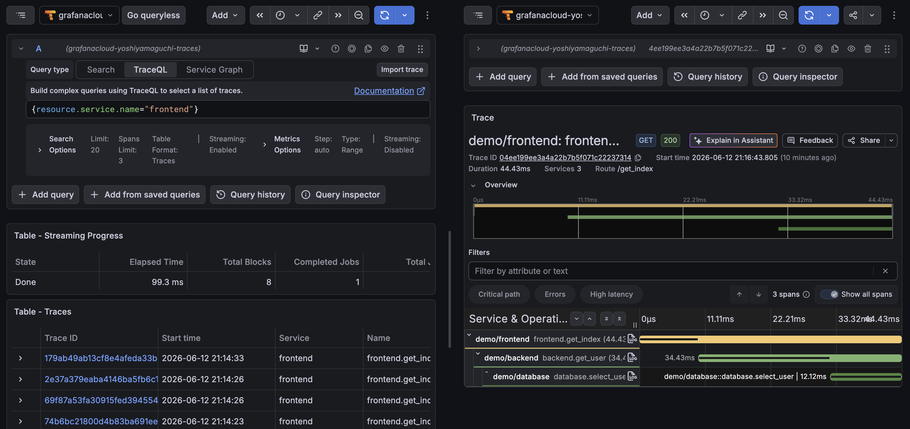Duplicate the right pane trace query
This screenshot has height=429, width=910.
click(835, 49)
